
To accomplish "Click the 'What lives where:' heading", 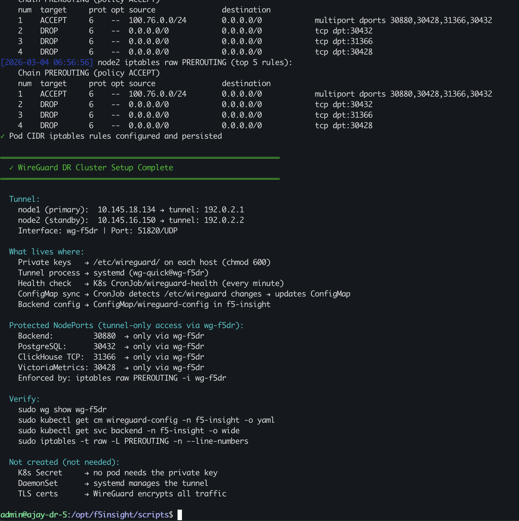I will click(47, 252).
